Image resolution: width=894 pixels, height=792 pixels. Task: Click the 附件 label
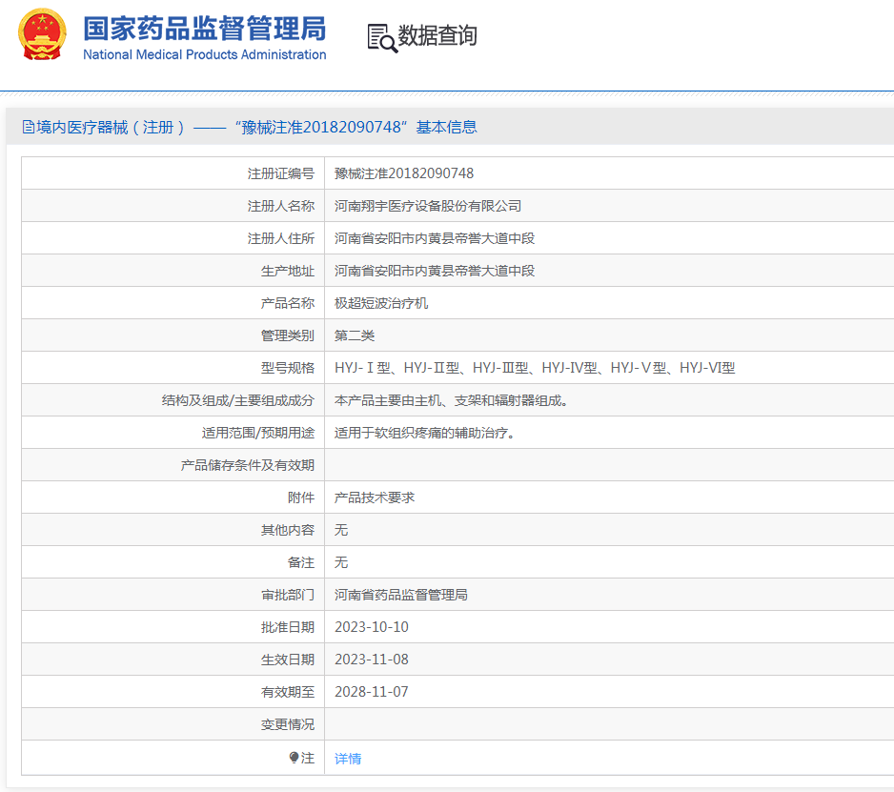301,498
